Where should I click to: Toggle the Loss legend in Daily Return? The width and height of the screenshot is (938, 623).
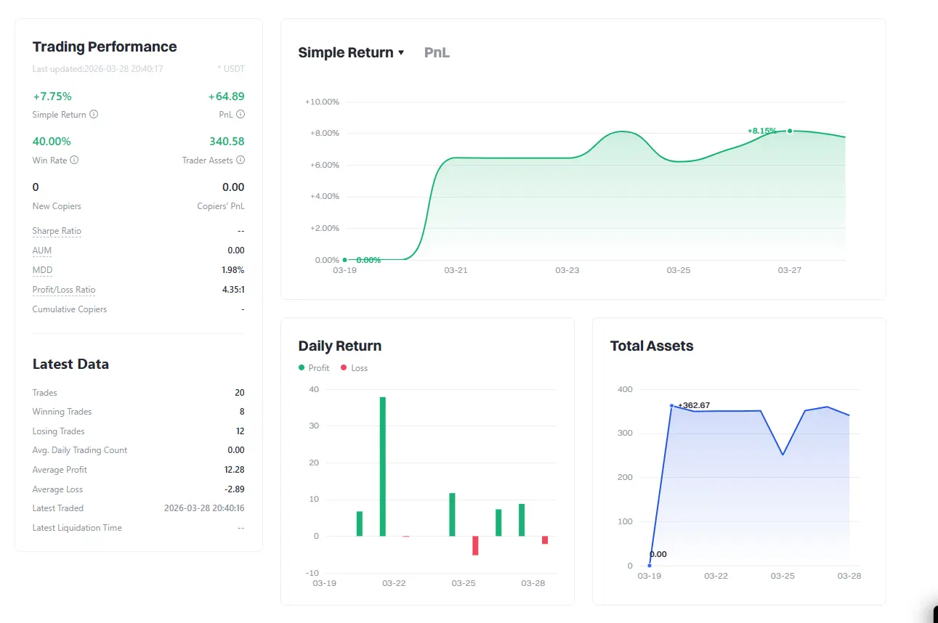(x=355, y=368)
